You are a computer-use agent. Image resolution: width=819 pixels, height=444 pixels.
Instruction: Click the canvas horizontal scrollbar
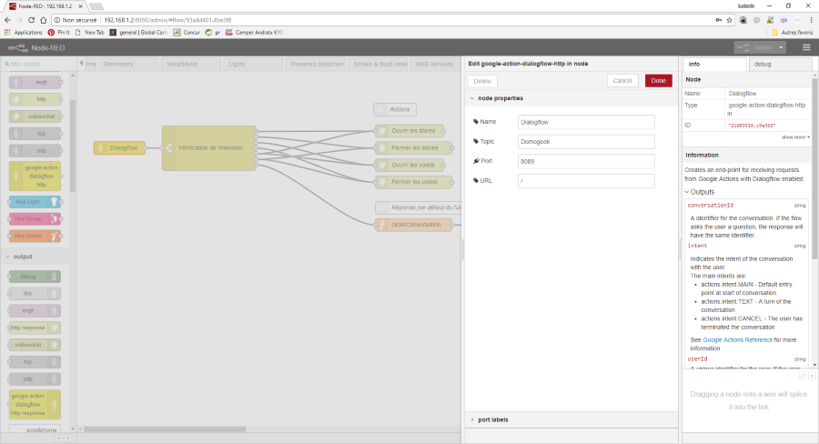coord(165,429)
